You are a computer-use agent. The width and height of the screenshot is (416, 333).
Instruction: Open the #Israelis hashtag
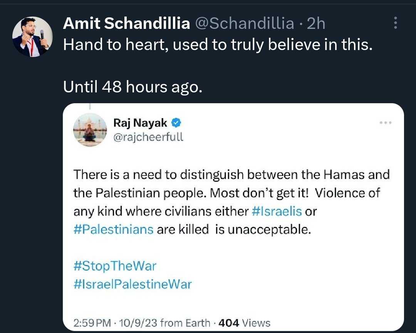click(277, 211)
